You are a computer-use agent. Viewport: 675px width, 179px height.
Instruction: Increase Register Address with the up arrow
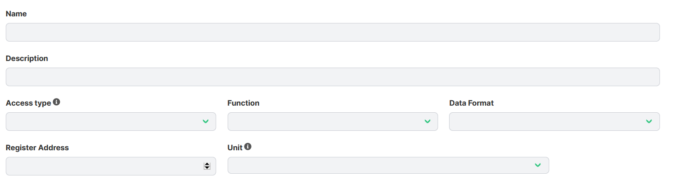pos(207,164)
